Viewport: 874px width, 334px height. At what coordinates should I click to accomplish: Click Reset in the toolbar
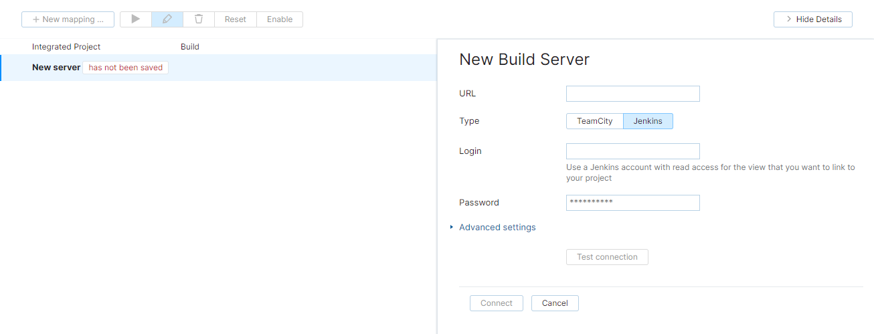point(236,19)
